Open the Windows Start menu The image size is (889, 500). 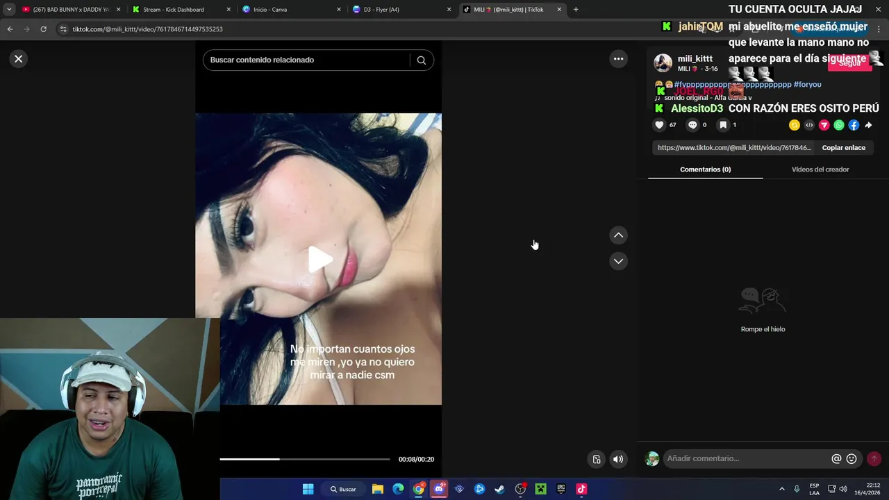(308, 489)
